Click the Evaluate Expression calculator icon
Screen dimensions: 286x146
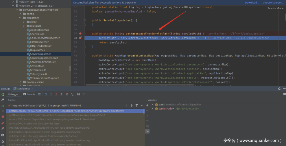click(x=79, y=94)
